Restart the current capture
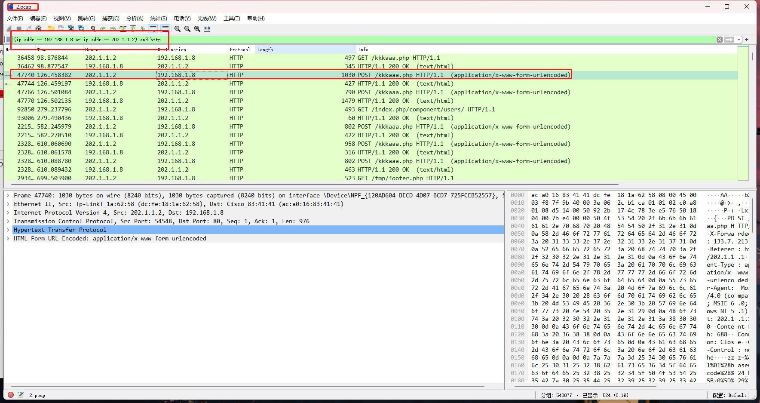760x403 pixels. pyautogui.click(x=29, y=29)
